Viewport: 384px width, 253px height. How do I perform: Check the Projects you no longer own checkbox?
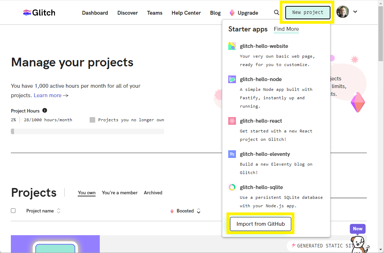[x=92, y=120]
